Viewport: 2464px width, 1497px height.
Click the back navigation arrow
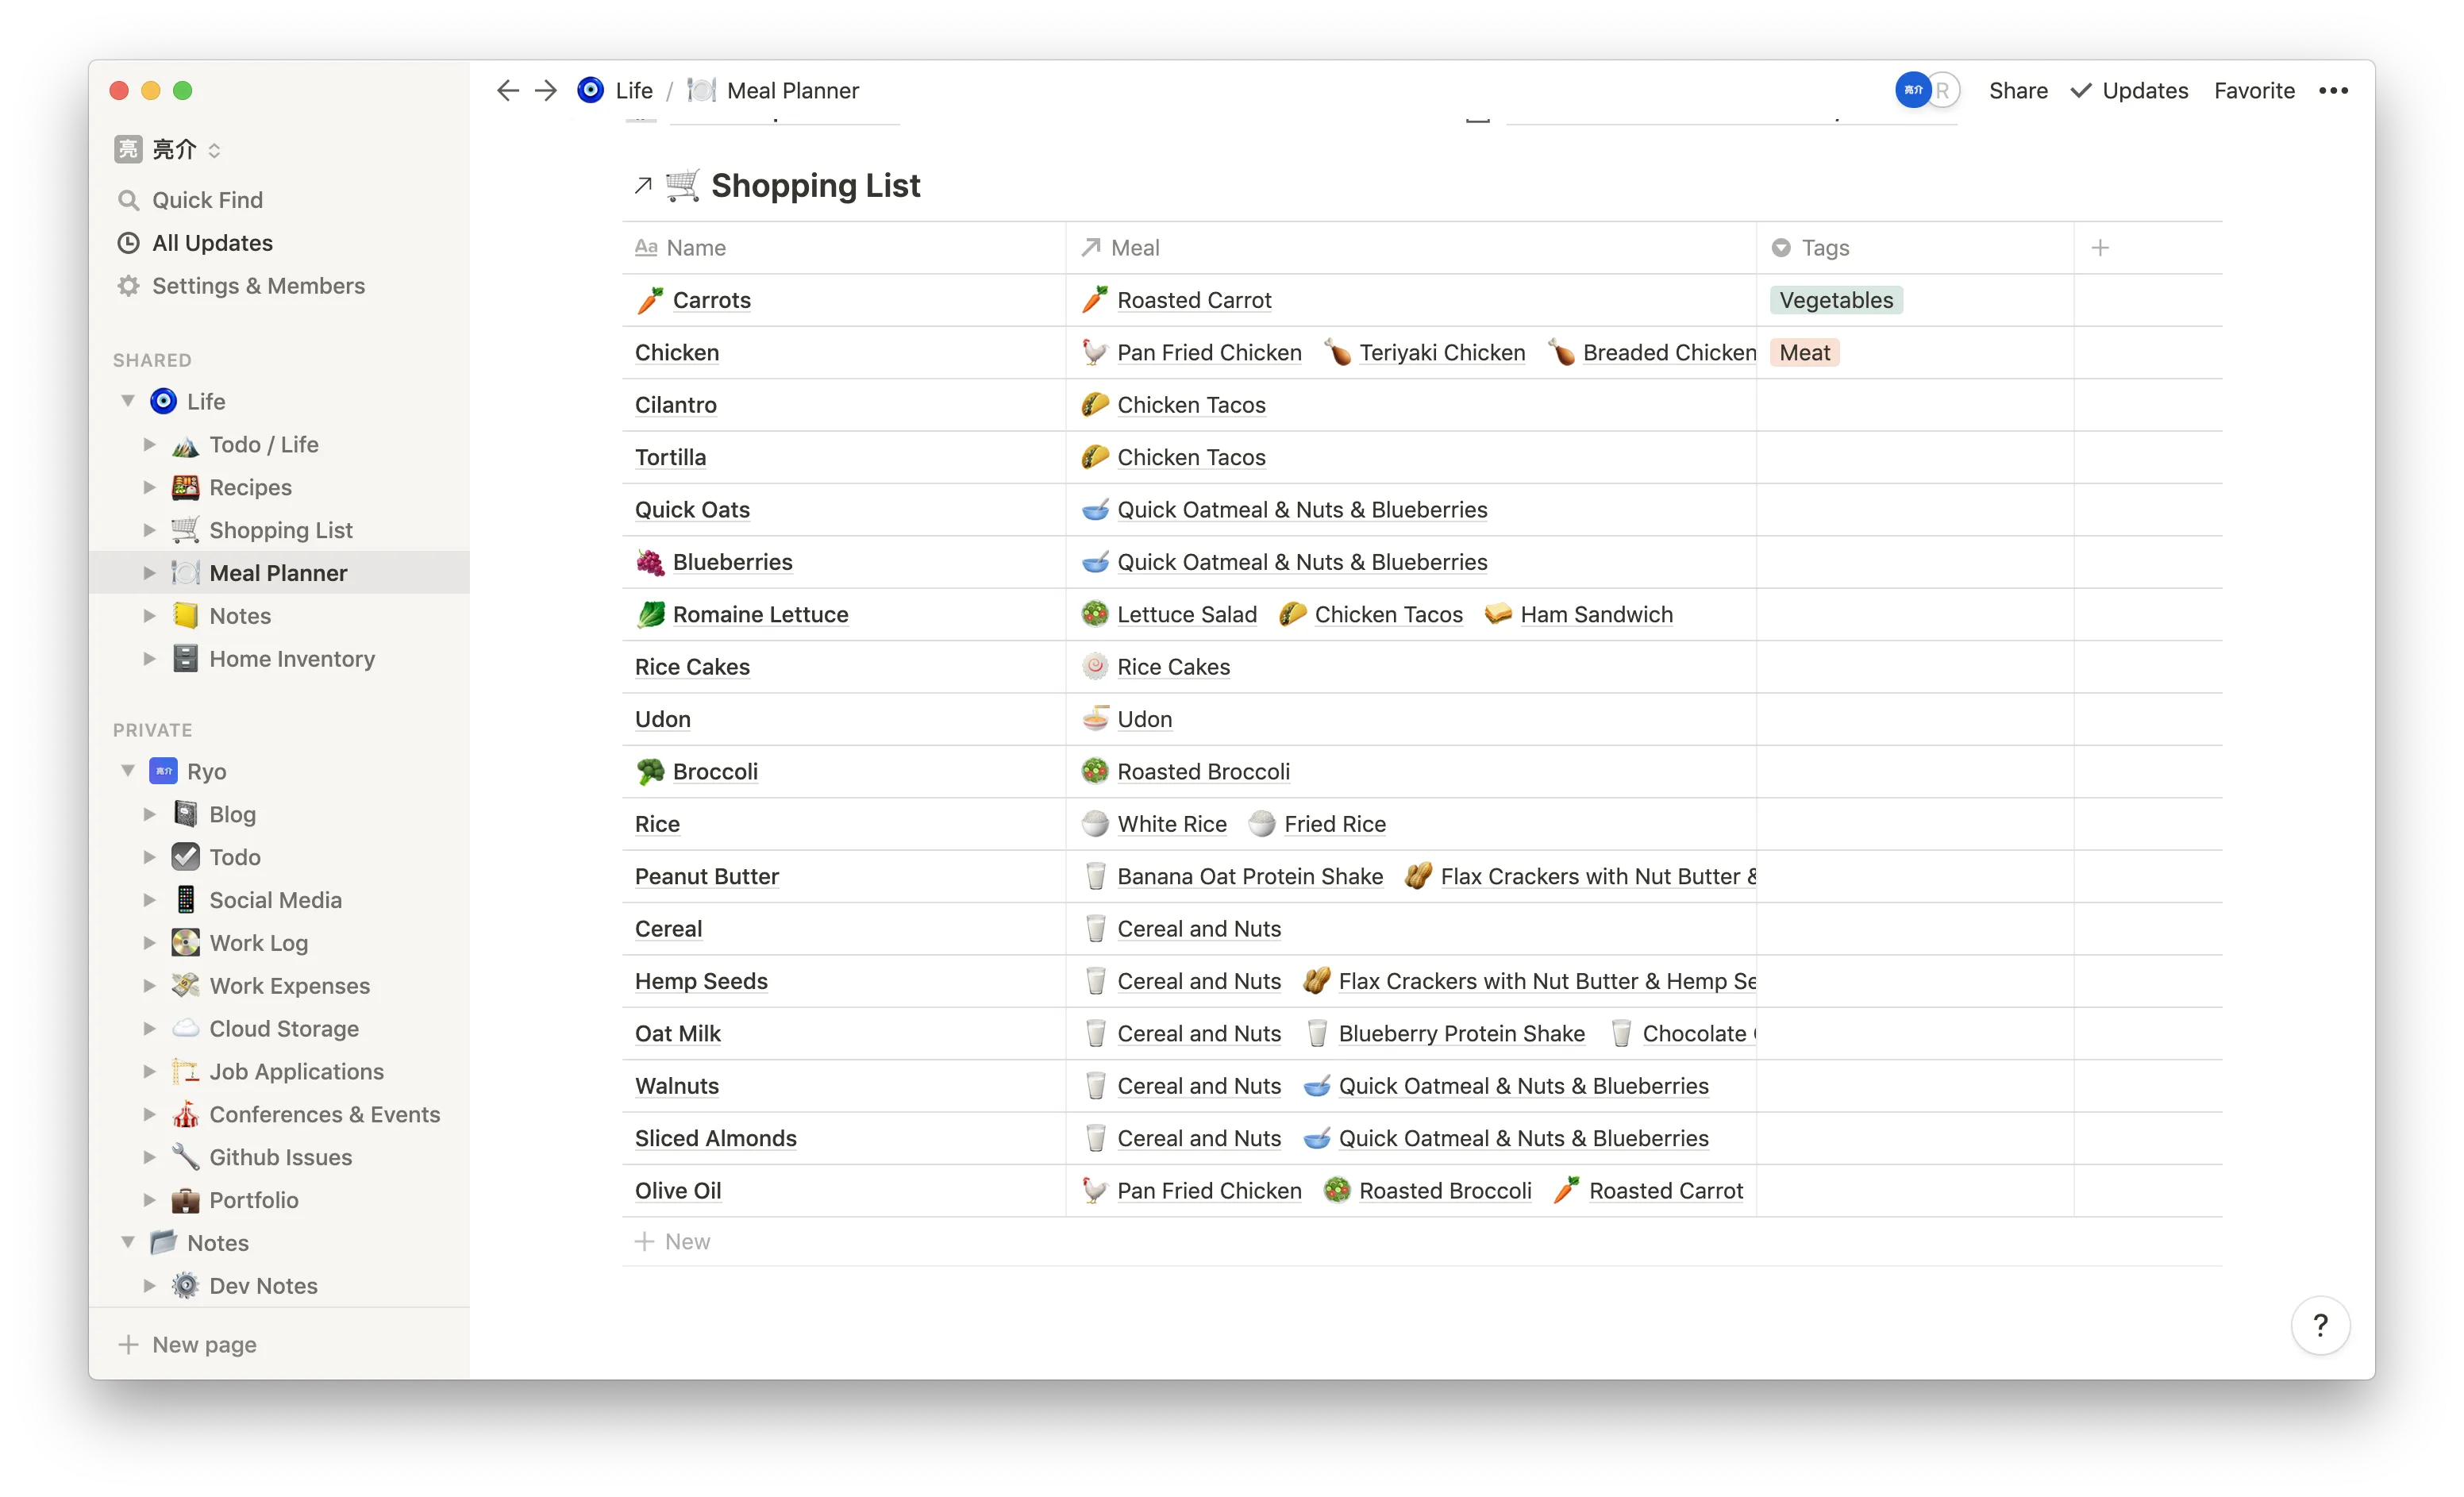click(x=508, y=90)
